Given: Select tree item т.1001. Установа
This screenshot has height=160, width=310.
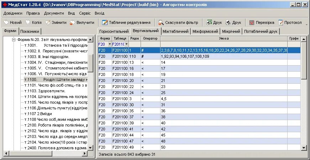Looking at the screenshot, I should [x=56, y=45].
